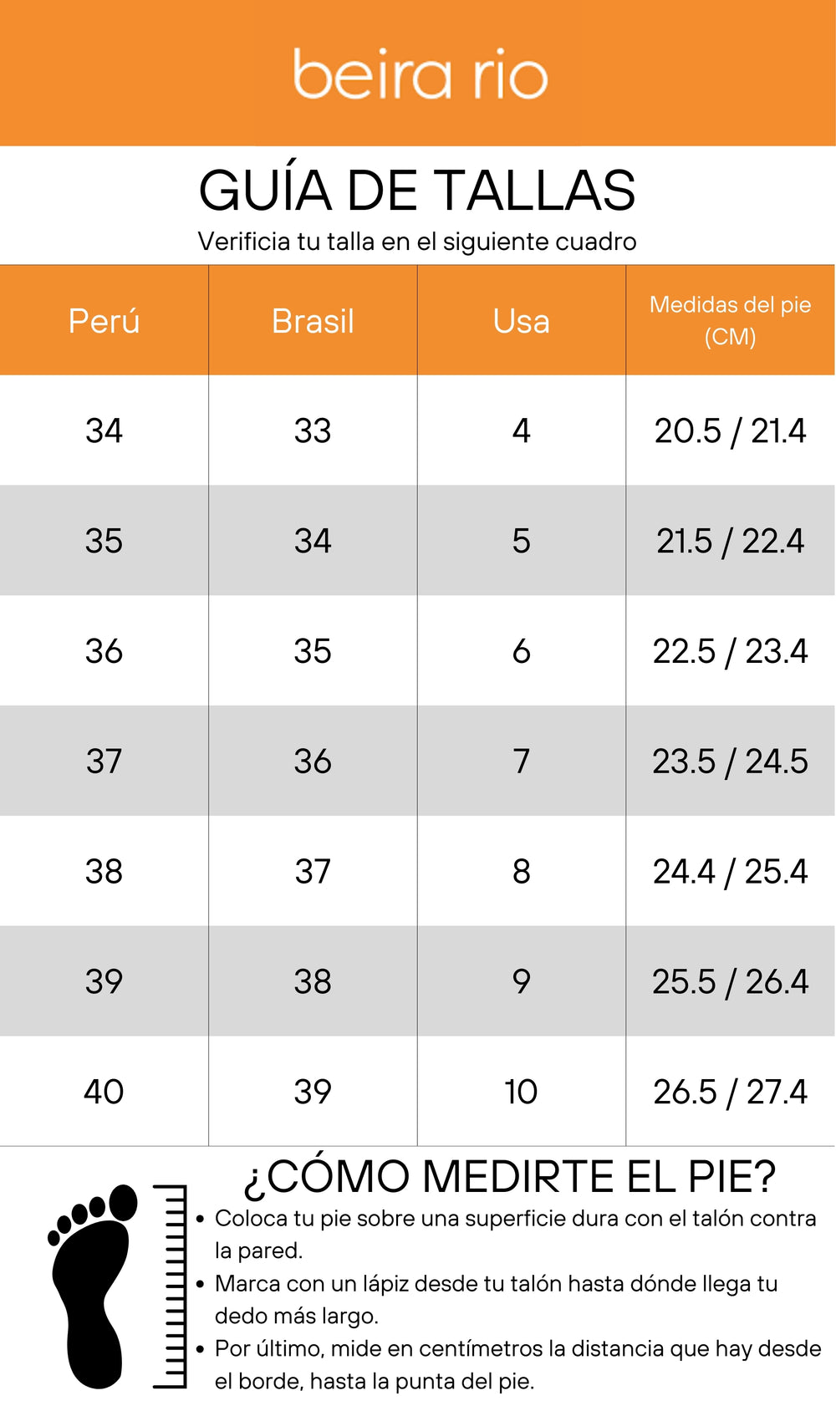Click the Verificia tu talla subtitle text
The height and width of the screenshot is (1411, 836).
[417, 242]
